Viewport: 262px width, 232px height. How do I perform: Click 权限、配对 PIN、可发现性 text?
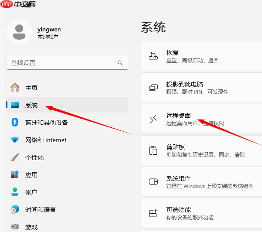pyautogui.click(x=197, y=92)
